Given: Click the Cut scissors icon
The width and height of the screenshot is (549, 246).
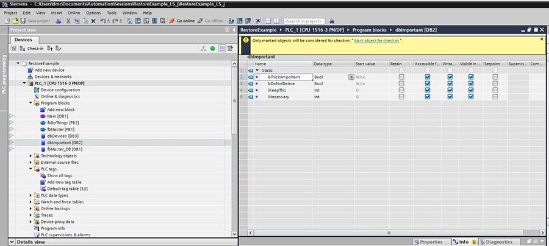Looking at the screenshot, I should [68, 21].
